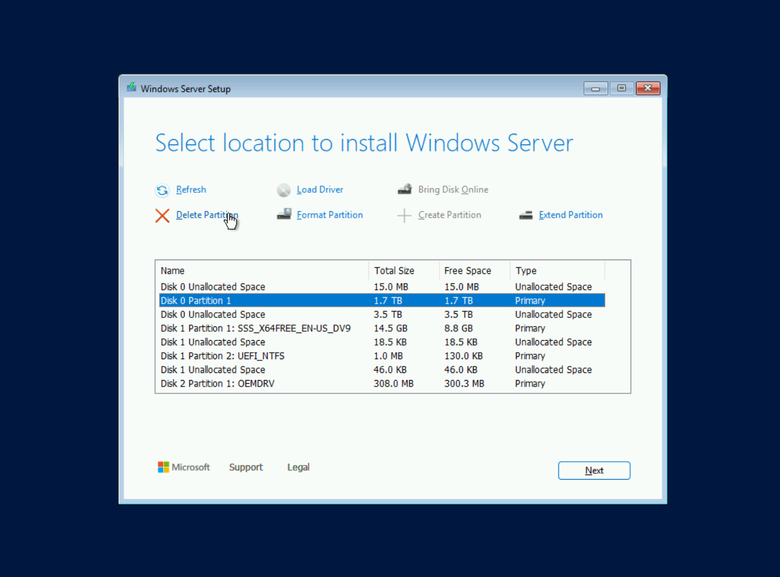Click the Delete Partition link
Viewport: 780px width, 577px height.
[x=207, y=215]
